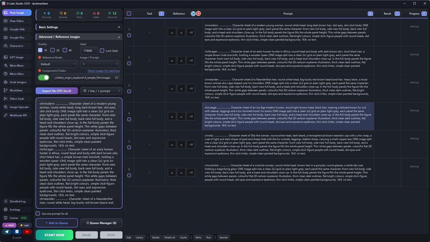Click the START NOW button
The width and height of the screenshot is (430, 242).
click(x=54, y=235)
